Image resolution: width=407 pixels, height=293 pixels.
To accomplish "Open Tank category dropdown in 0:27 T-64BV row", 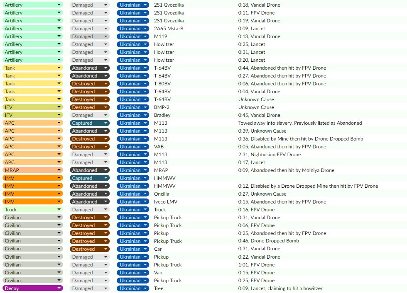I will point(33,76).
